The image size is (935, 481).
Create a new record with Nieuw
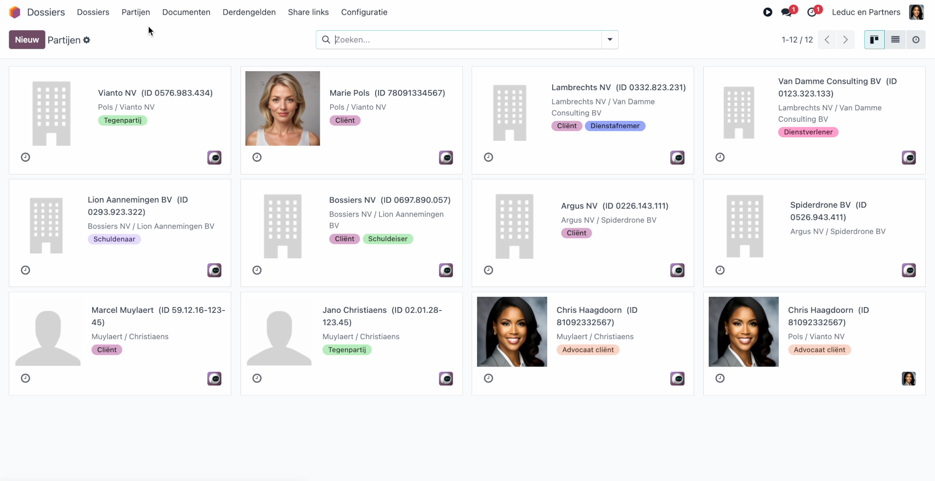27,39
